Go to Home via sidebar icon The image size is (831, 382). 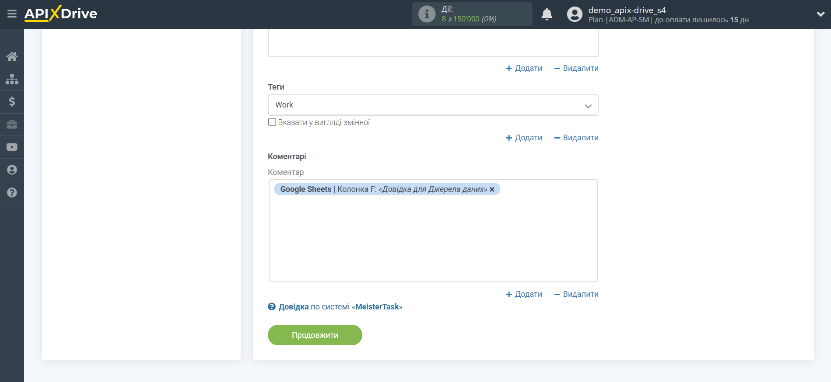point(12,56)
